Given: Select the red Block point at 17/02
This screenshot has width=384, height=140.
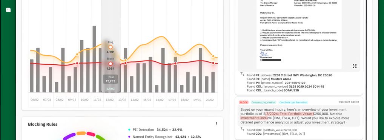Looking at the screenshot, I should pos(175,63).
